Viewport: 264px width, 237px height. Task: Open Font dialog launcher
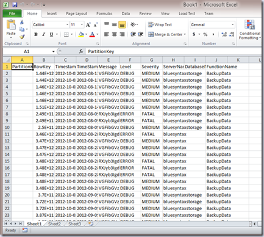[98, 44]
